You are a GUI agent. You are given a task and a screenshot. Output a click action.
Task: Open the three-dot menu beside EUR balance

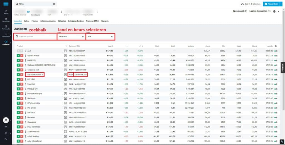[62, 12]
